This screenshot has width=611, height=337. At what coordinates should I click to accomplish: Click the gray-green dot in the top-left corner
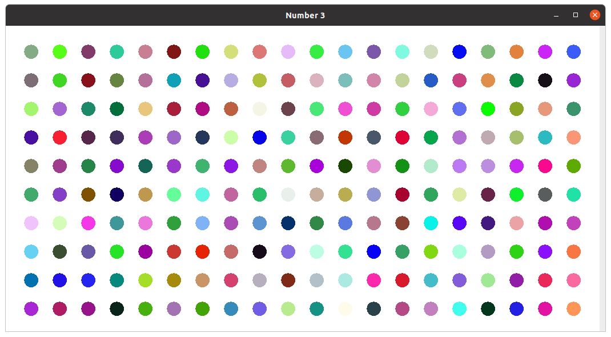pyautogui.click(x=31, y=52)
